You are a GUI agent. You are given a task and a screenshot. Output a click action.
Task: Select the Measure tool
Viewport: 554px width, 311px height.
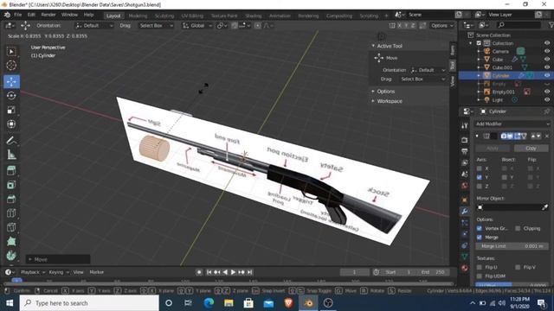point(11,155)
